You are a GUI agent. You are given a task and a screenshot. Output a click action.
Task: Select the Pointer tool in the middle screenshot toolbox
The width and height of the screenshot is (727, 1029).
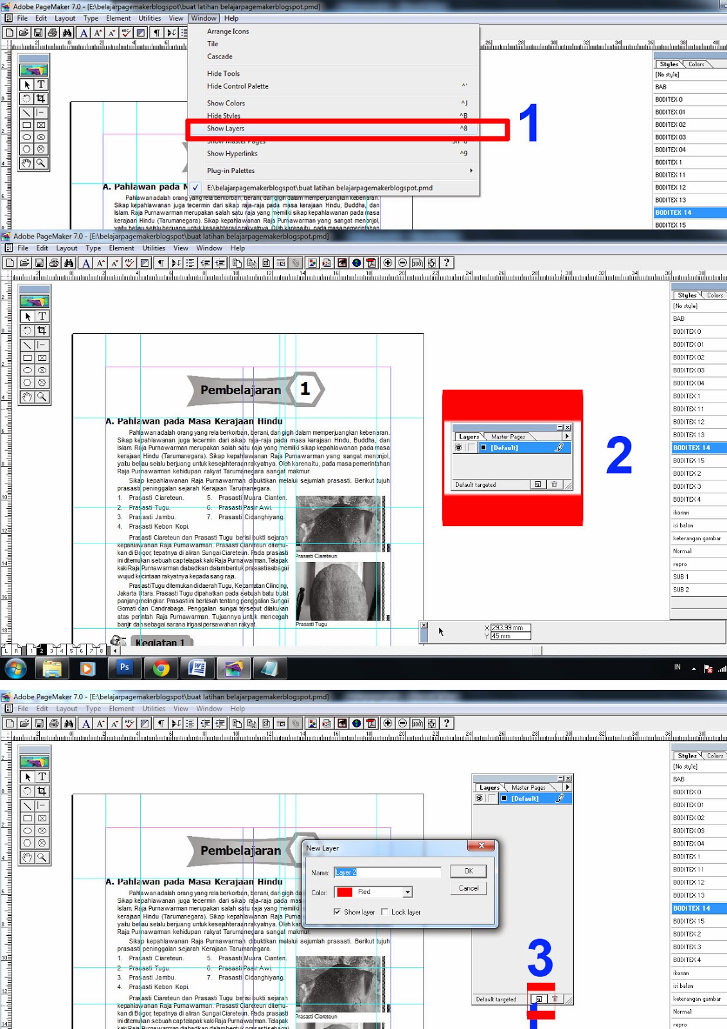pyautogui.click(x=28, y=316)
